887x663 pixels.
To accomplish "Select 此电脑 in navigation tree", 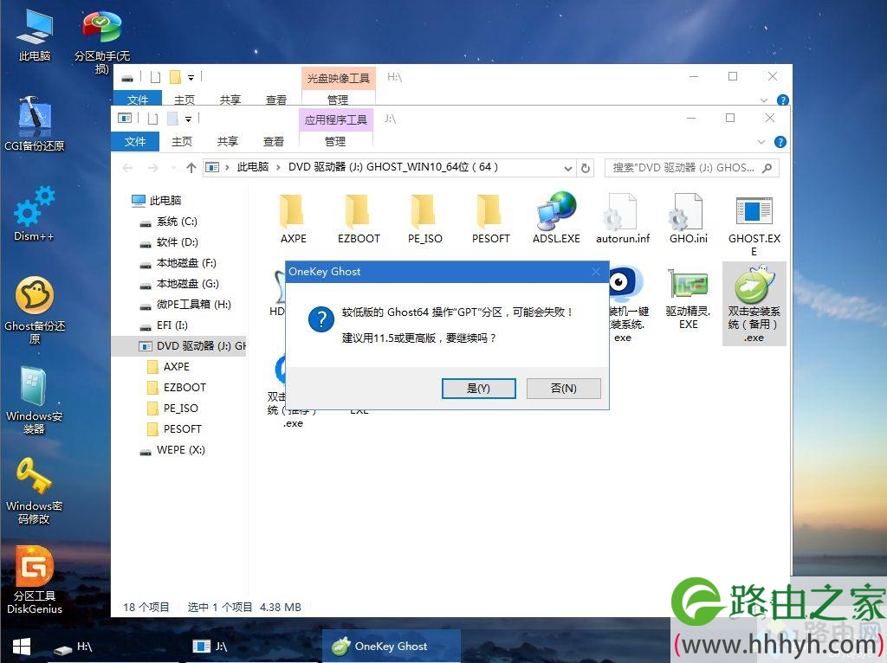I will pos(157,200).
